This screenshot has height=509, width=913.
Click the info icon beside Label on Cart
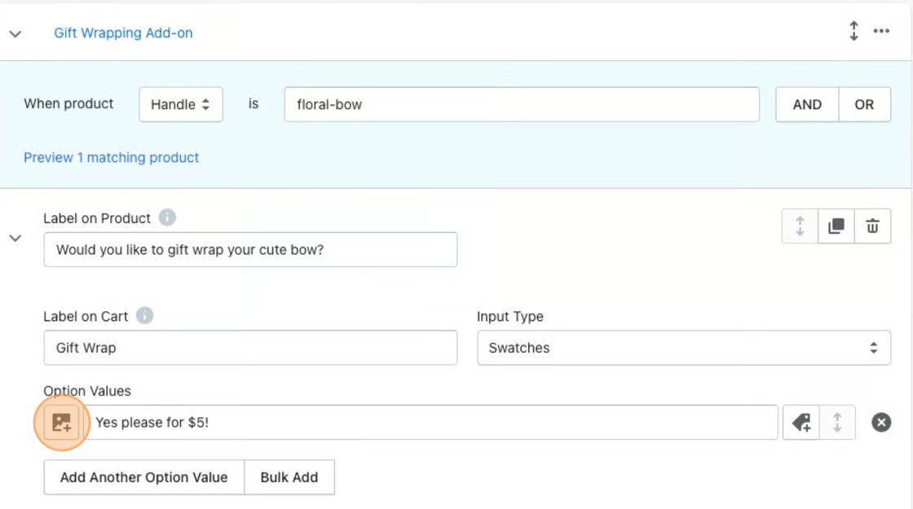tap(144, 316)
